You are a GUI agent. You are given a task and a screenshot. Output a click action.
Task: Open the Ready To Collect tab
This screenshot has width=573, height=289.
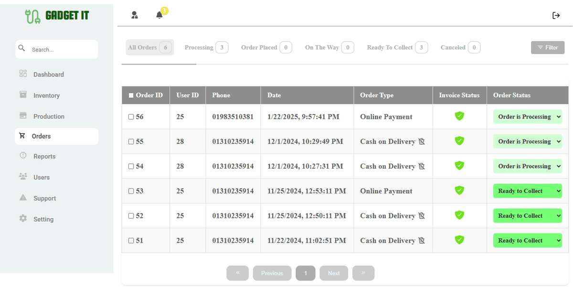(397, 47)
